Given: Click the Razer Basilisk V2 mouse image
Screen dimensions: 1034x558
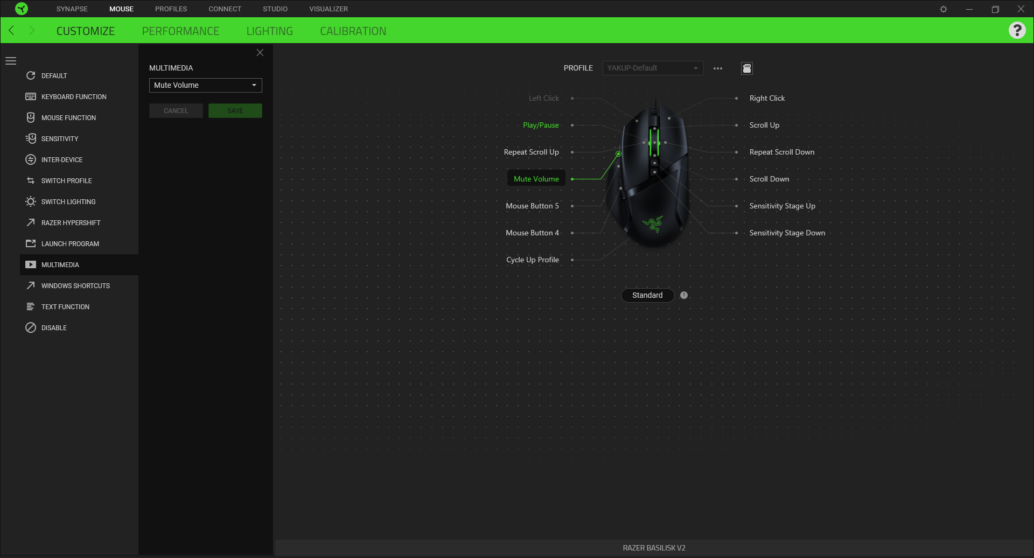Looking at the screenshot, I should pos(649,173).
